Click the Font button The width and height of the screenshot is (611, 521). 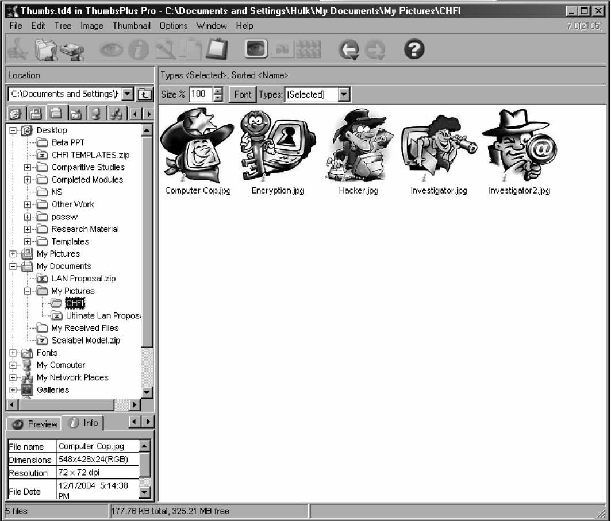tap(243, 94)
